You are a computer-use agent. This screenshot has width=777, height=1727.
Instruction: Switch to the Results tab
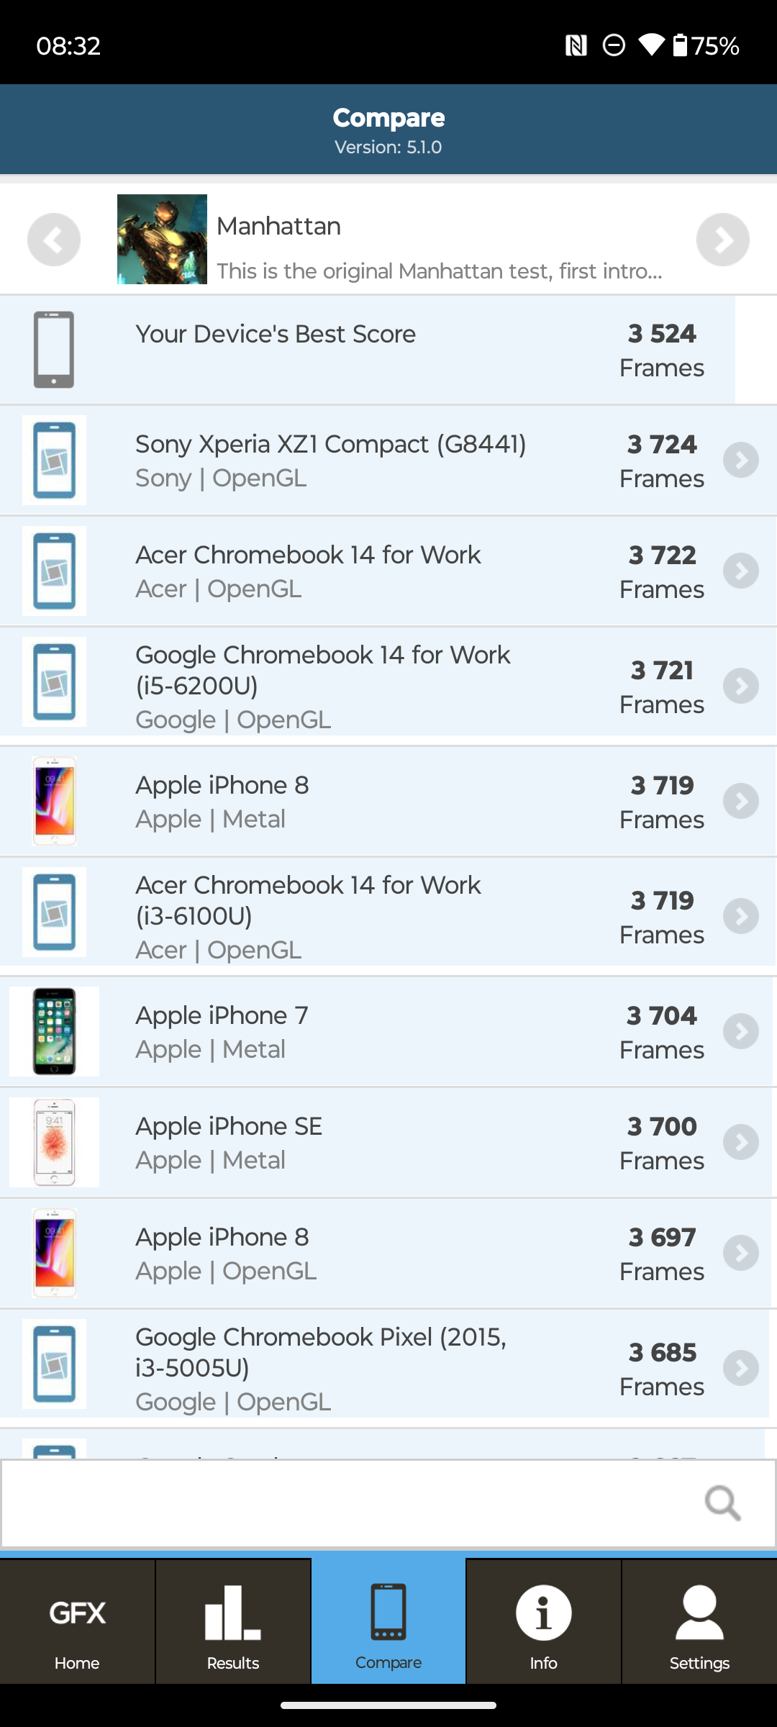(x=233, y=1623)
